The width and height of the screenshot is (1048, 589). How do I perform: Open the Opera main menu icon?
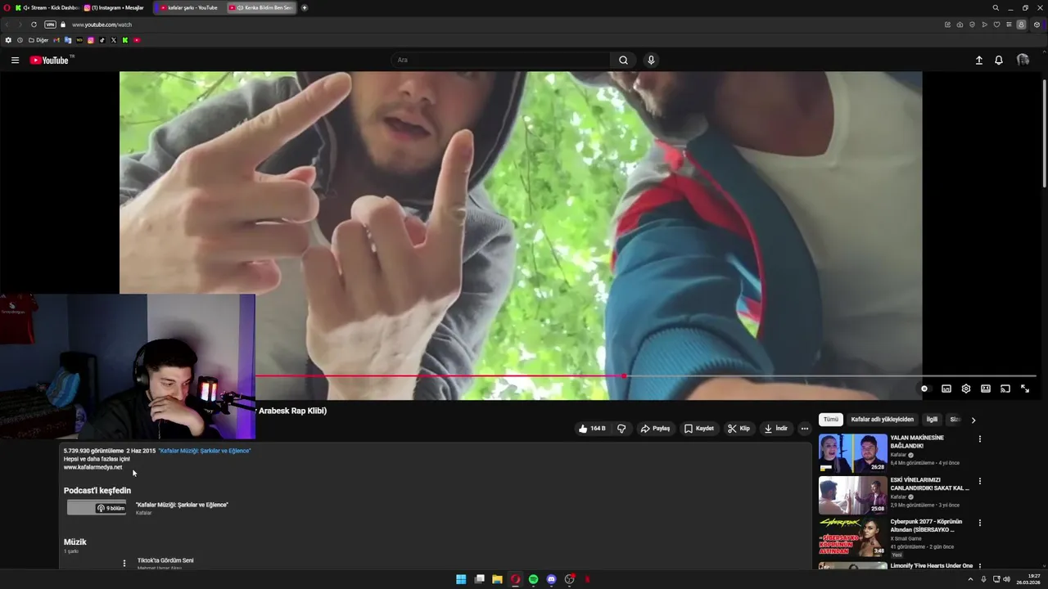coord(7,7)
